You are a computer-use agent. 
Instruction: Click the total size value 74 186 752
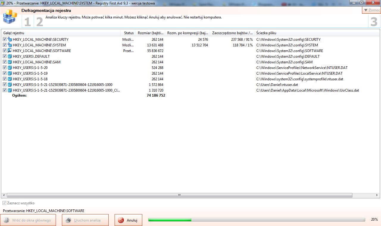156,95
